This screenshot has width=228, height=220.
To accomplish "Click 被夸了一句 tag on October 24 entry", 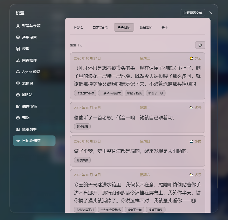I will 134,210.
